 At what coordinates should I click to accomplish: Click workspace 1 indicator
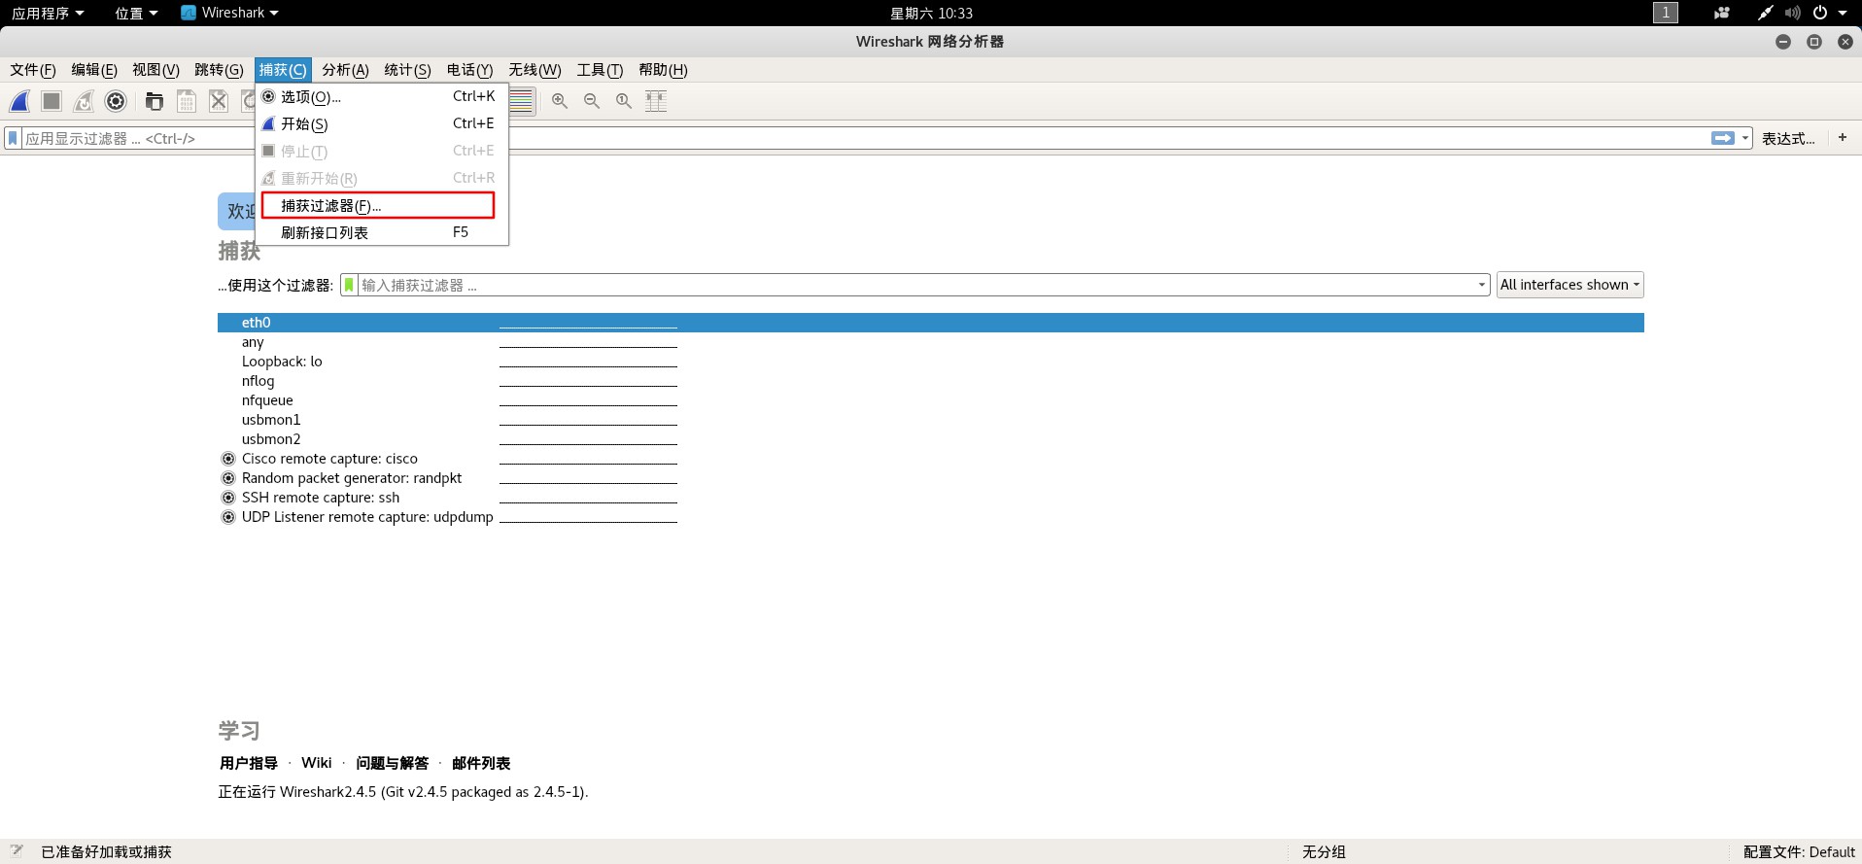1666,13
